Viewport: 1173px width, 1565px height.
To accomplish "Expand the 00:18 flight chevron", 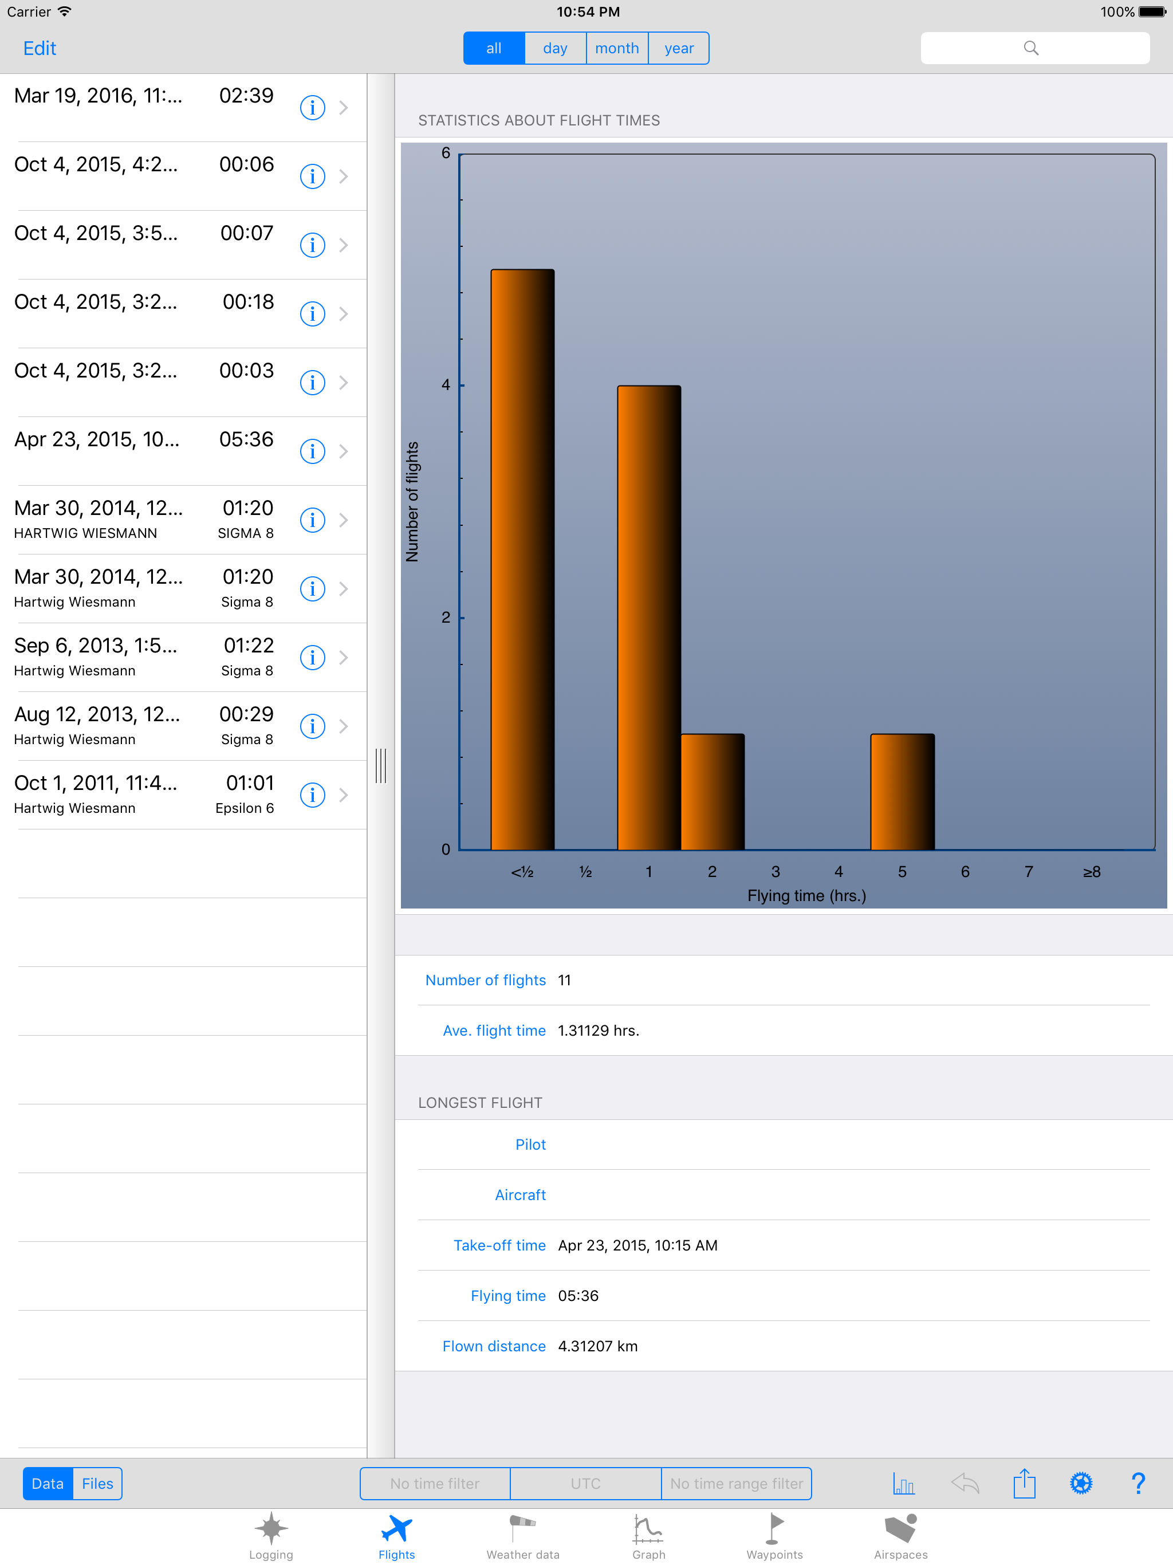I will pos(344,313).
